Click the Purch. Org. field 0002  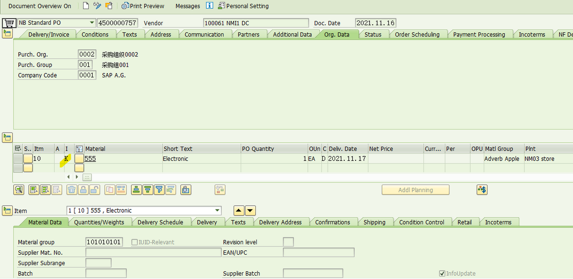coord(87,54)
